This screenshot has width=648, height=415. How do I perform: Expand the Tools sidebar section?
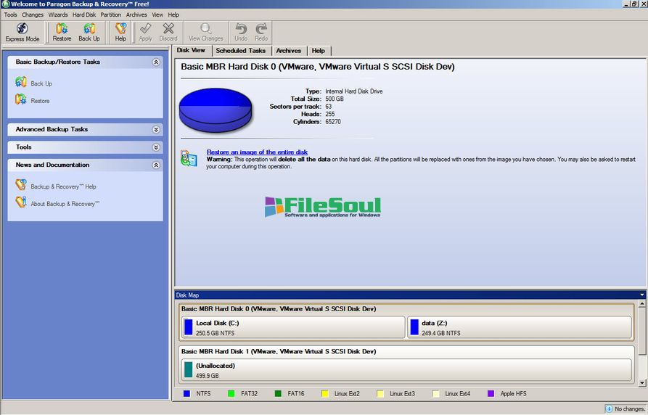click(156, 147)
